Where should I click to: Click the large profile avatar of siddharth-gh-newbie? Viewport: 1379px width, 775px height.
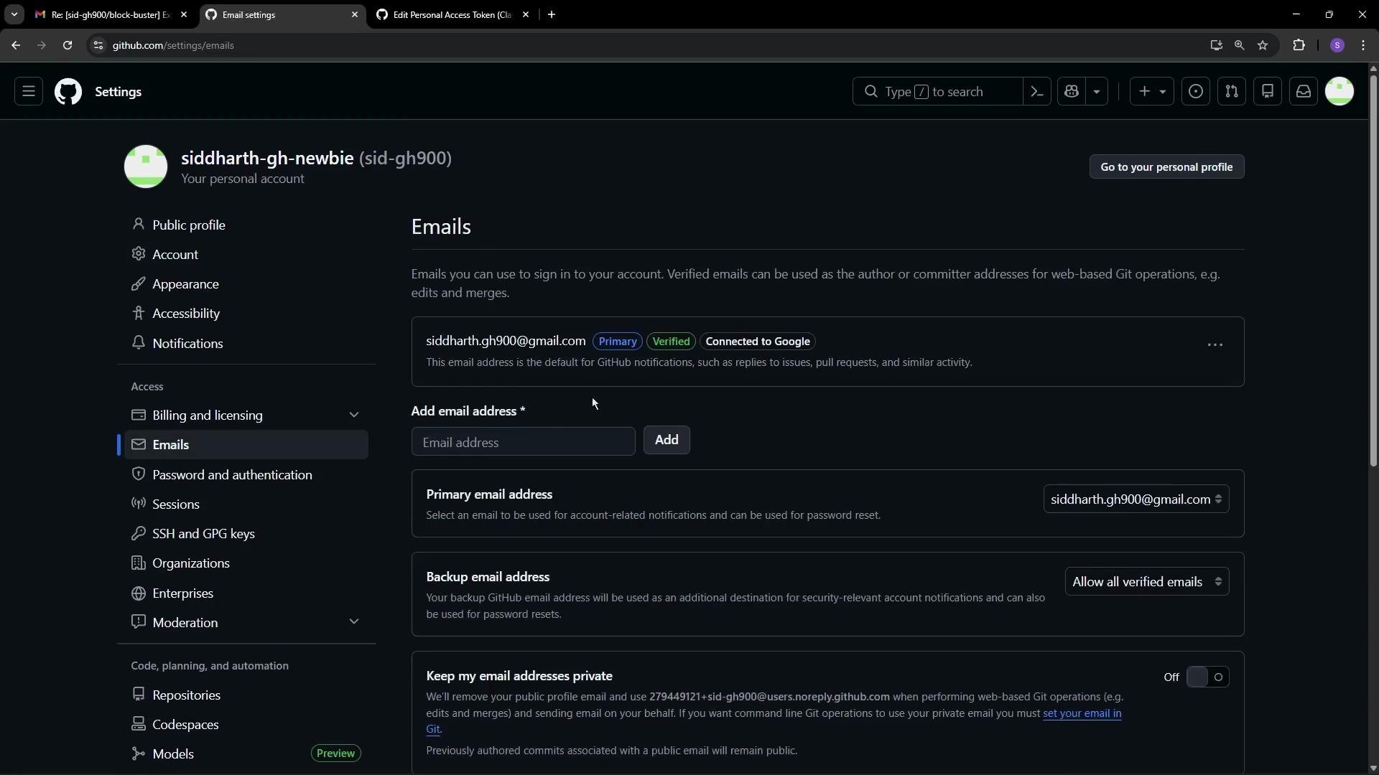click(x=146, y=166)
